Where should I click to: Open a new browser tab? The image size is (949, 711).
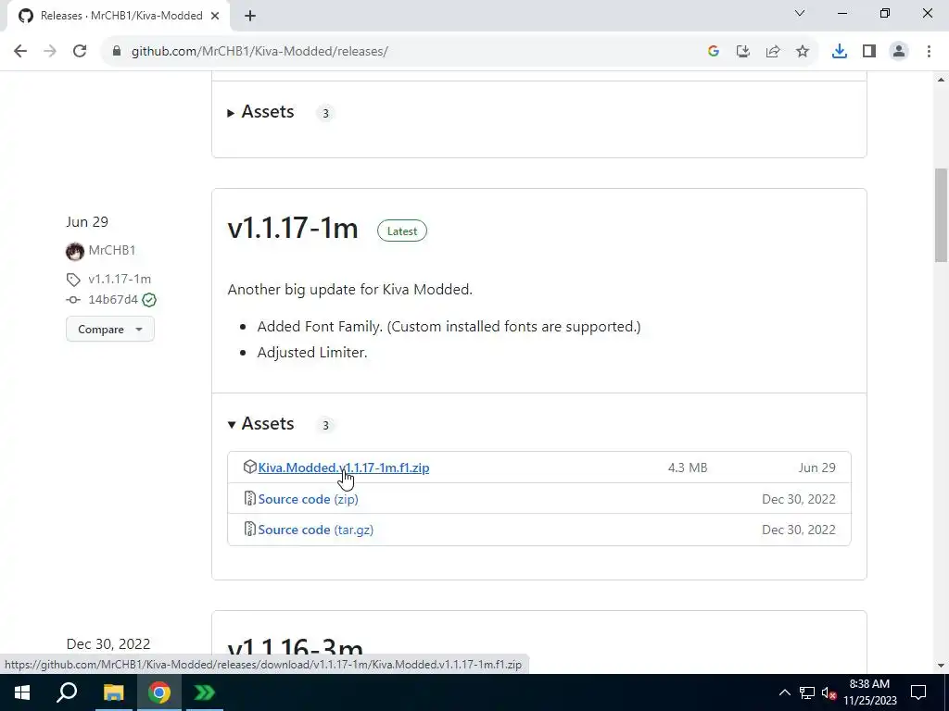click(x=250, y=17)
